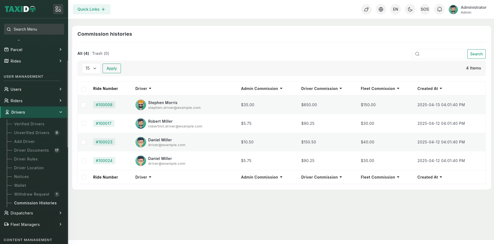Screen dimensions: 494x244
Task: Open Withdraw Request in sidebar
Action: 32,194
